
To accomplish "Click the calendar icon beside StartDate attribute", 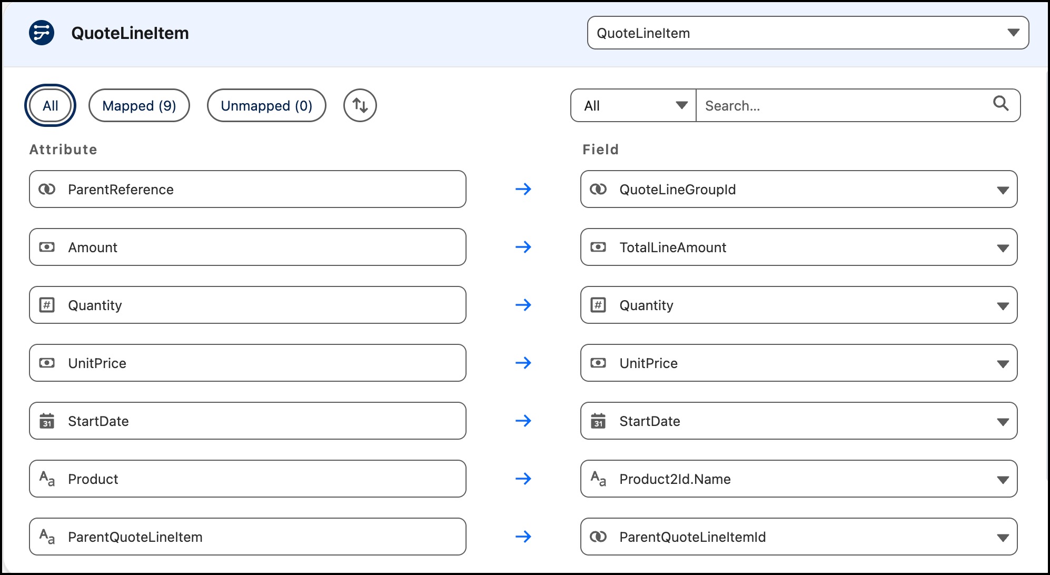I will (47, 421).
